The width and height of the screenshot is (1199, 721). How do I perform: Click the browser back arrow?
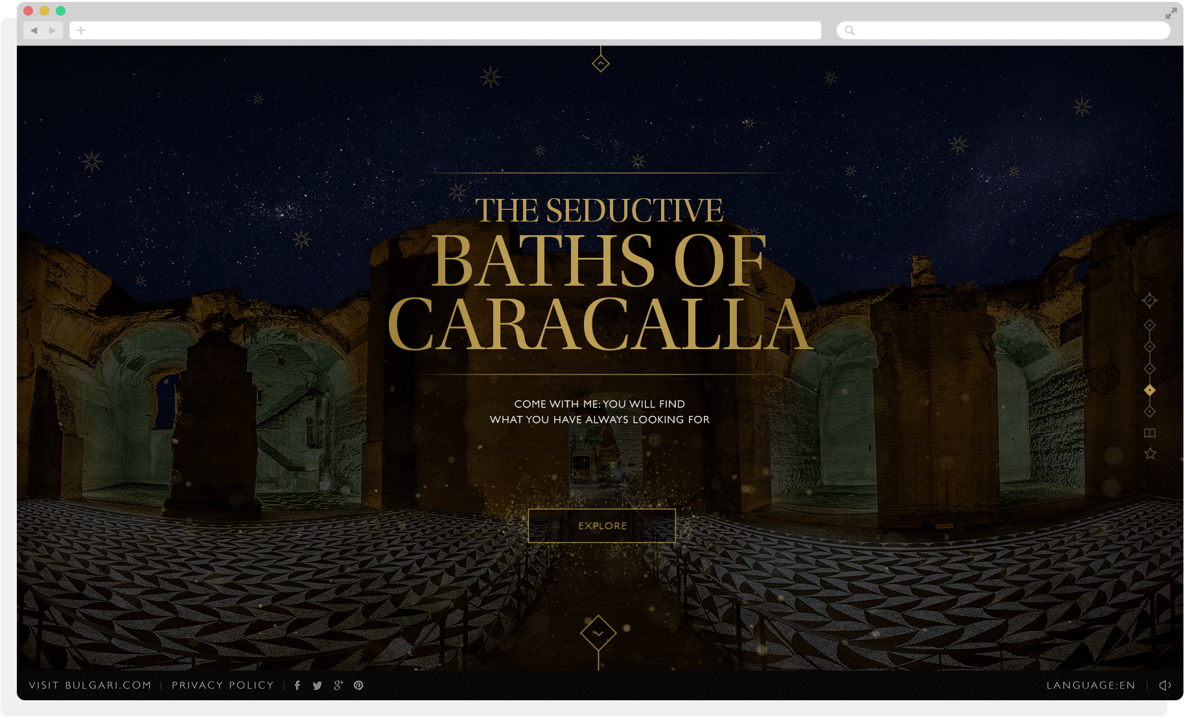point(34,30)
